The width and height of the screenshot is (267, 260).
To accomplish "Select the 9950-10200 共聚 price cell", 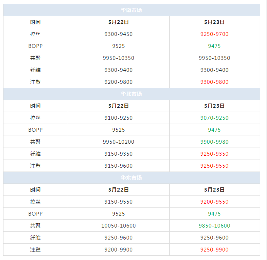I will click(x=118, y=142).
